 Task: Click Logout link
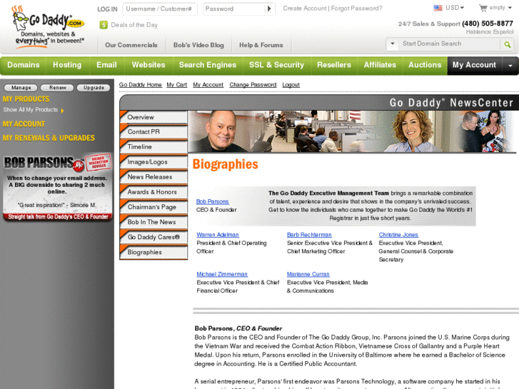291,85
